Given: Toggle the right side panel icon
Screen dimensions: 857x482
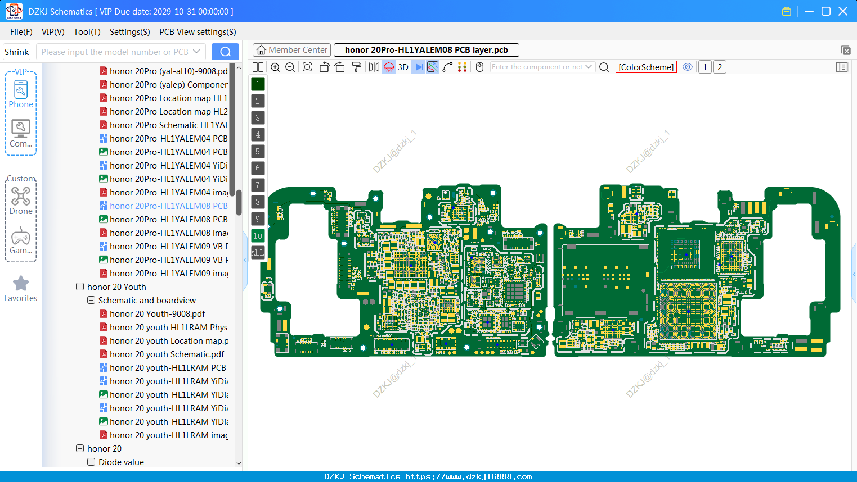Looking at the screenshot, I should 842,67.
